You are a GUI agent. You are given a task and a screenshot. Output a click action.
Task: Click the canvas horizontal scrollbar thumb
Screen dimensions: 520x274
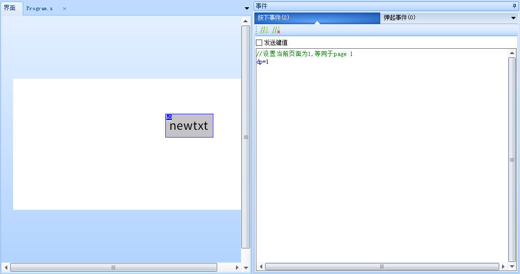tap(114, 267)
